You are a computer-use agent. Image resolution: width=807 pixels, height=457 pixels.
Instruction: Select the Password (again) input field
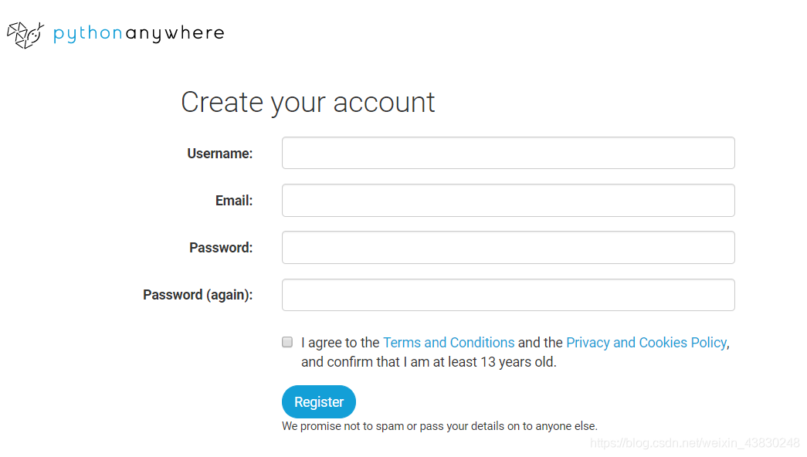[508, 295]
